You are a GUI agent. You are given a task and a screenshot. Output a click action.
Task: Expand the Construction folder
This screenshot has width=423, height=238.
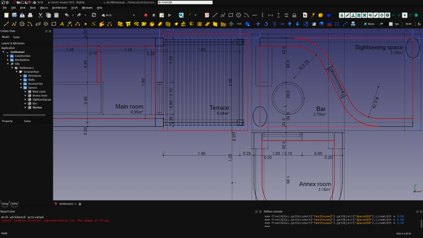[8, 56]
